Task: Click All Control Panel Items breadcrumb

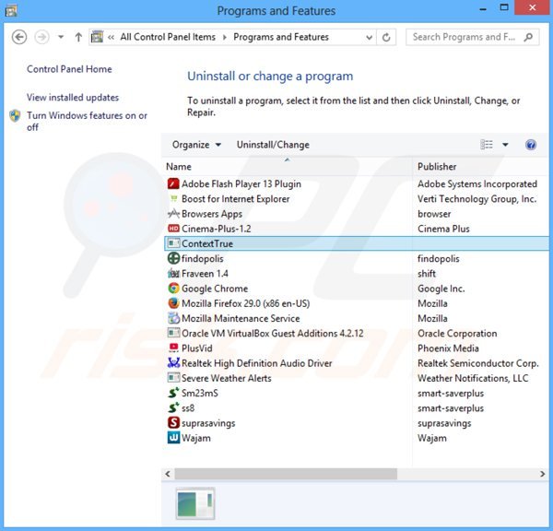Action: 168,37
